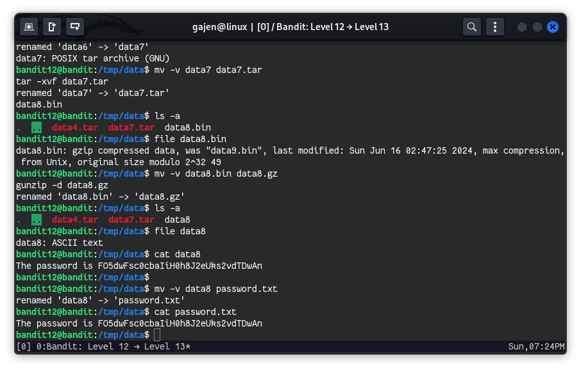Click the second title bar icon, right of new tab

[52, 27]
